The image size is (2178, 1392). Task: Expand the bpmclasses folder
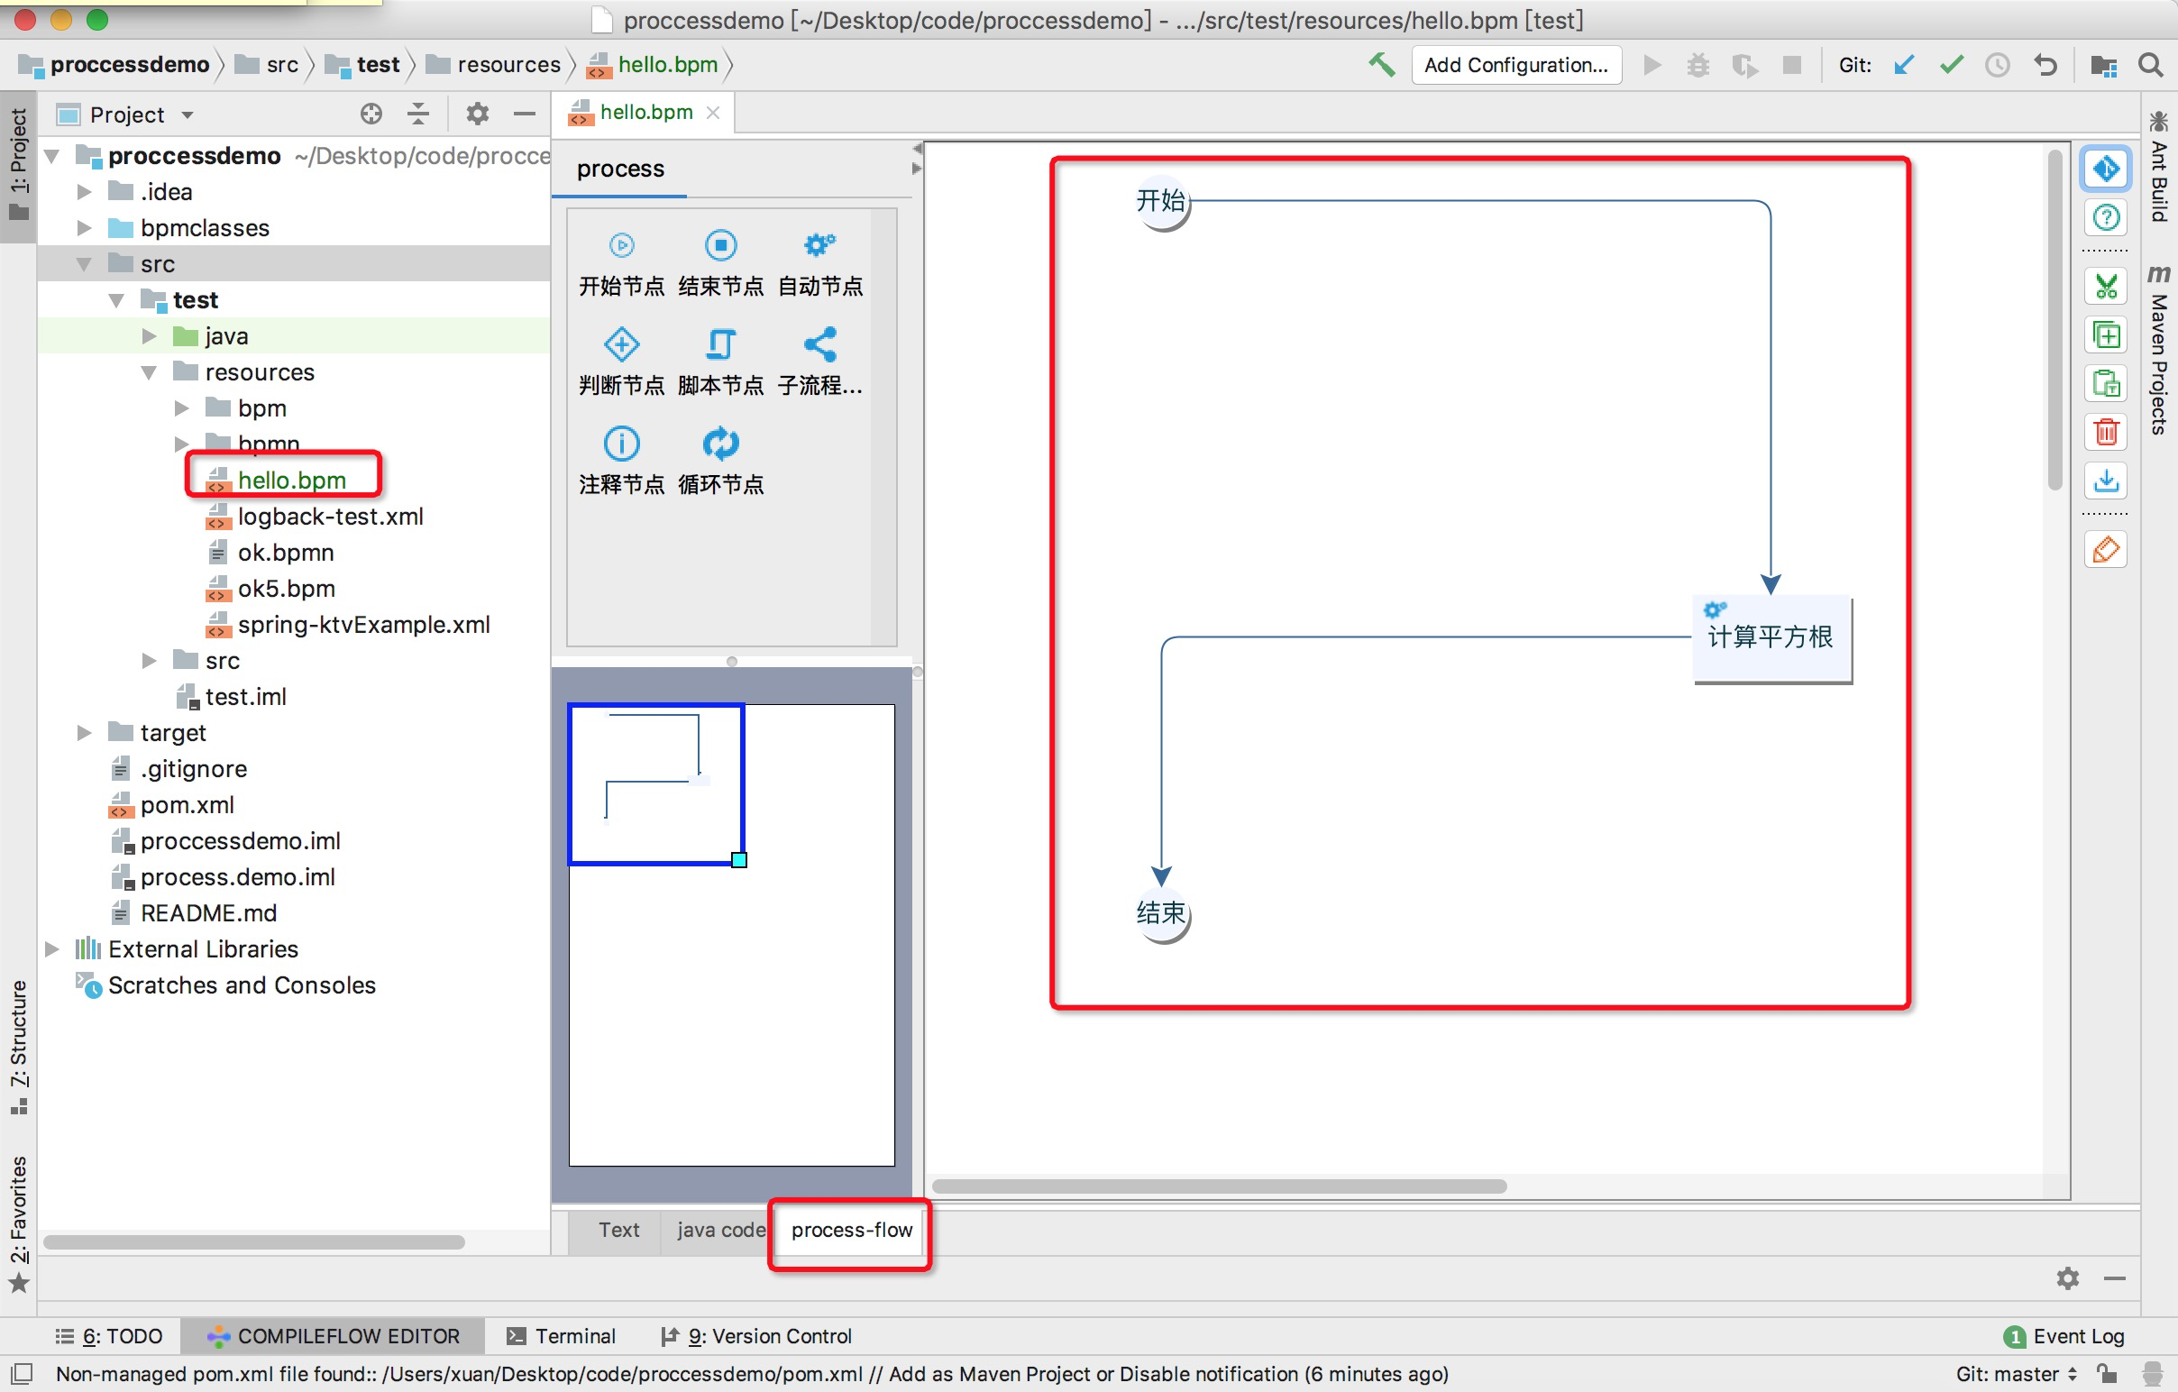click(84, 228)
